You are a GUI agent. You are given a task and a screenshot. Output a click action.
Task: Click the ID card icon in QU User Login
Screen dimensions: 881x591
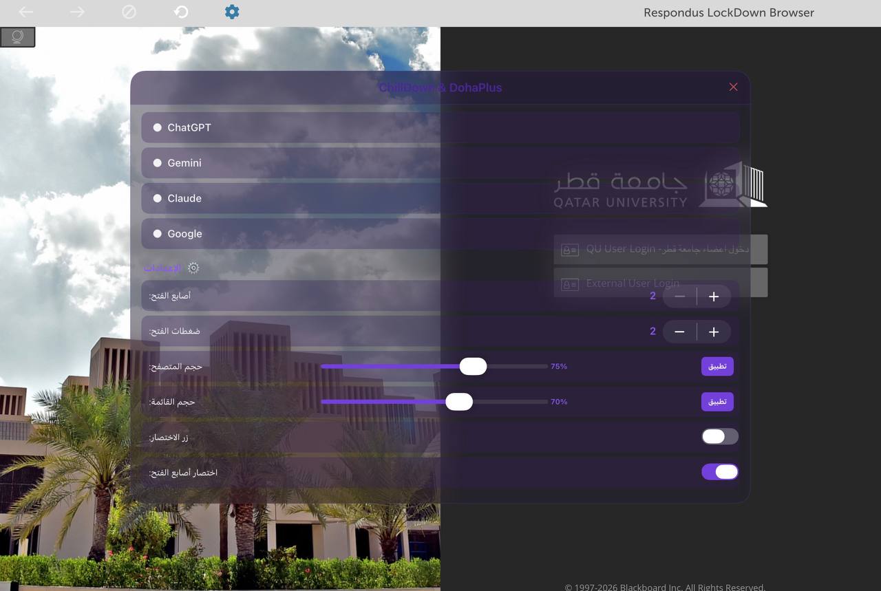[x=570, y=250]
